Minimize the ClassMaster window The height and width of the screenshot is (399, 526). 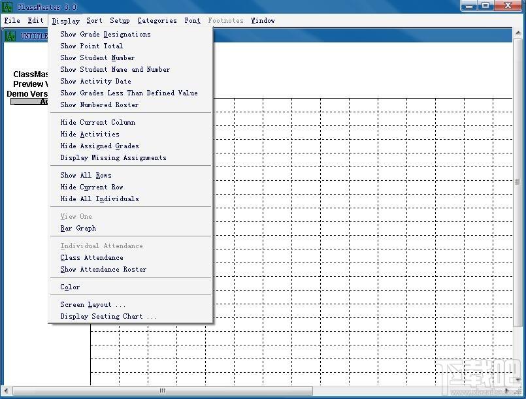[x=469, y=6]
